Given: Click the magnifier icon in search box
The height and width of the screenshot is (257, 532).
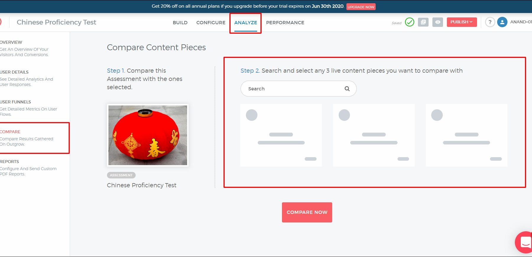Looking at the screenshot, I should [x=347, y=89].
